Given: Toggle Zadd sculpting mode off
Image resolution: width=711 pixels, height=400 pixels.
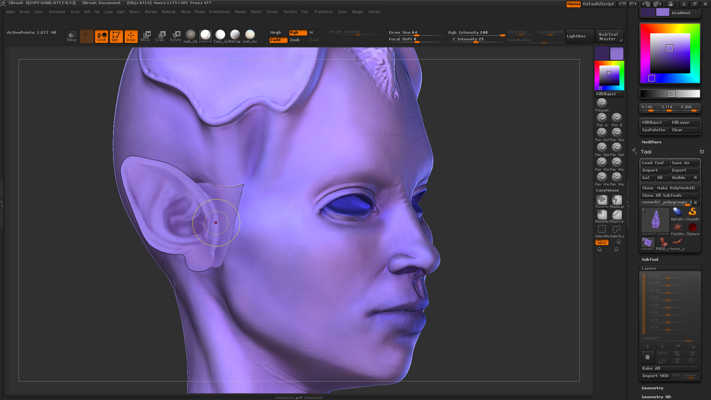Looking at the screenshot, I should (x=278, y=40).
